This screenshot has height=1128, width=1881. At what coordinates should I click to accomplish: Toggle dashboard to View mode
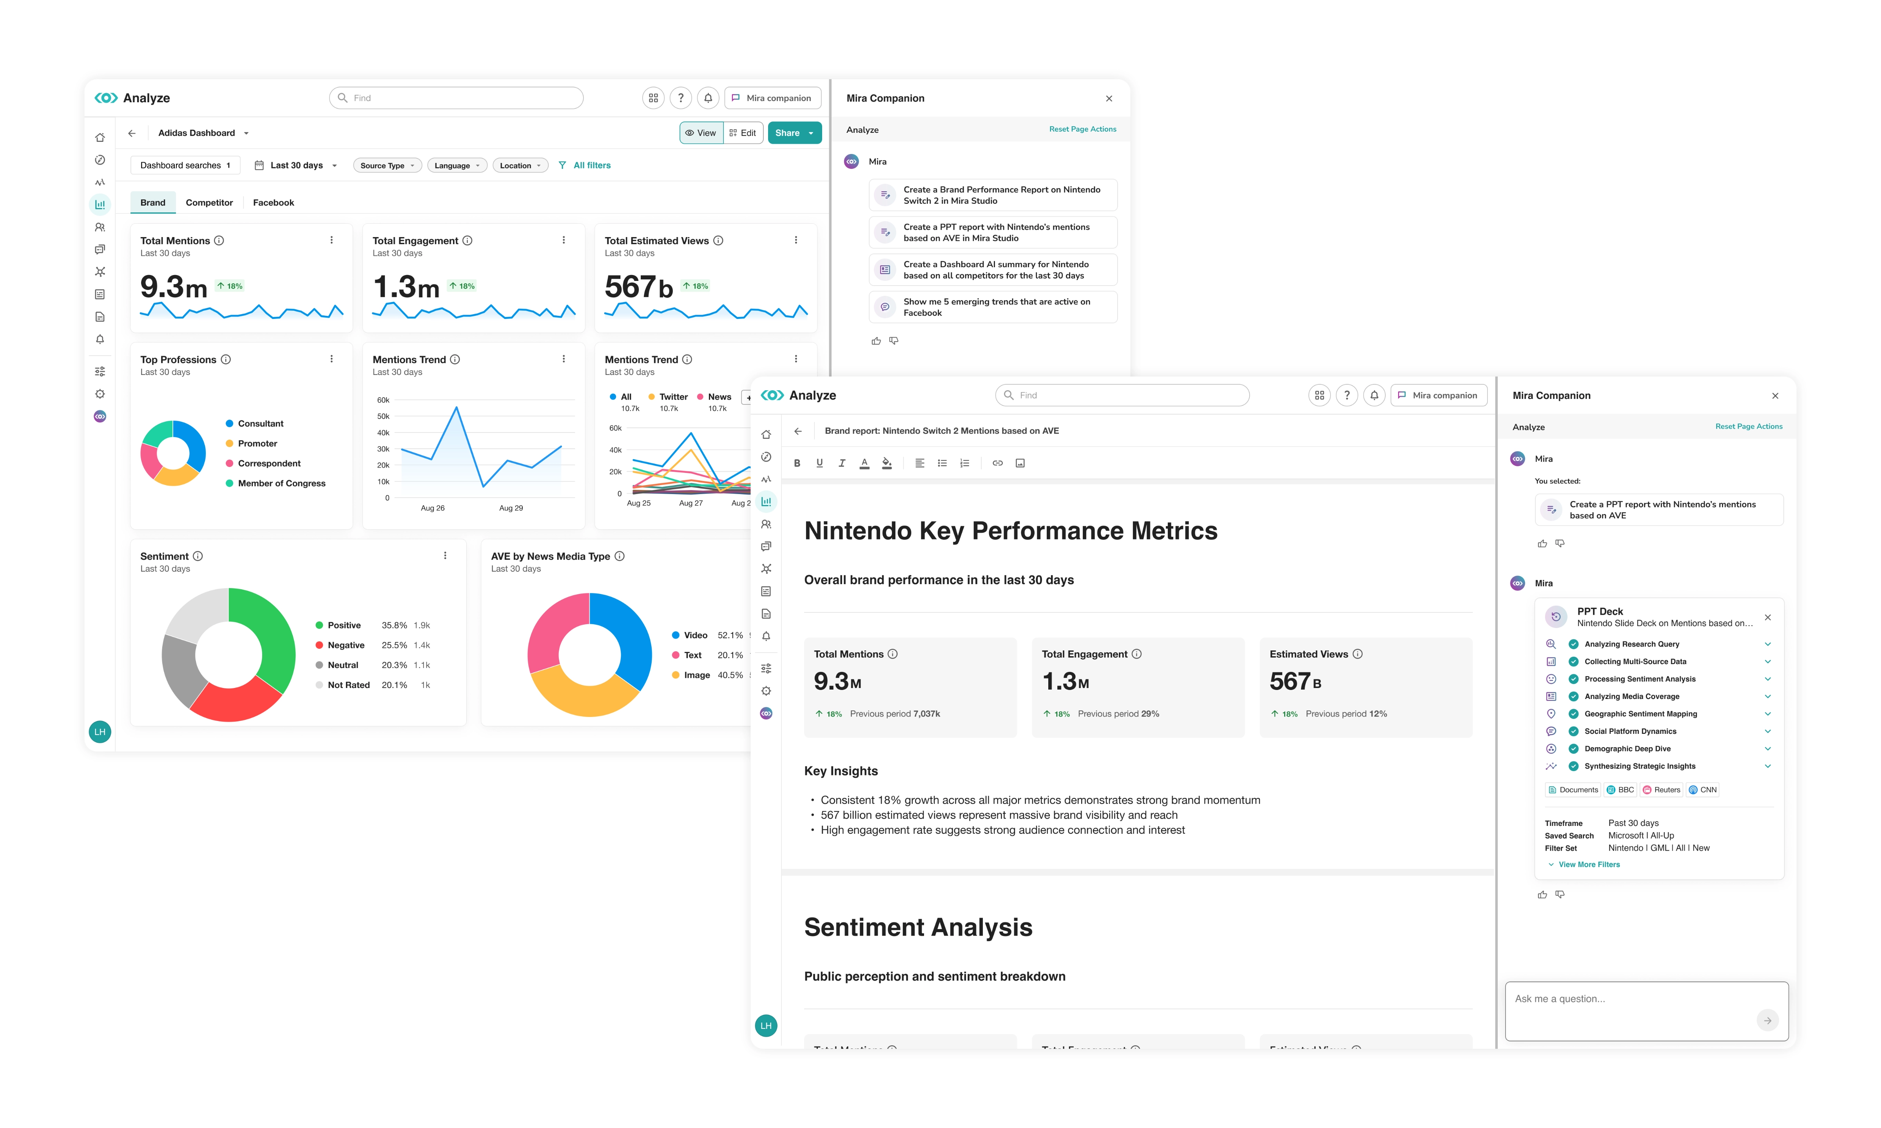[x=701, y=133]
